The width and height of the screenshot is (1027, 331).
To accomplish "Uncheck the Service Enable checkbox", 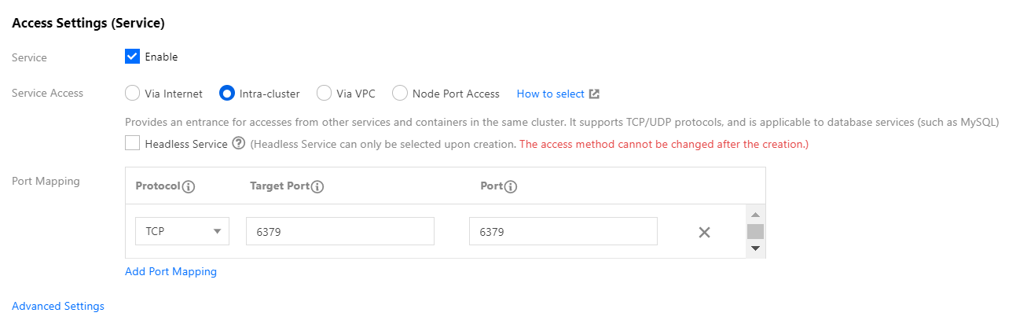I will coord(133,57).
